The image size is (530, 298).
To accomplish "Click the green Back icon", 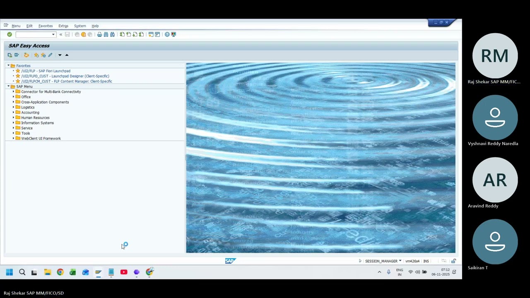I will (x=77, y=34).
